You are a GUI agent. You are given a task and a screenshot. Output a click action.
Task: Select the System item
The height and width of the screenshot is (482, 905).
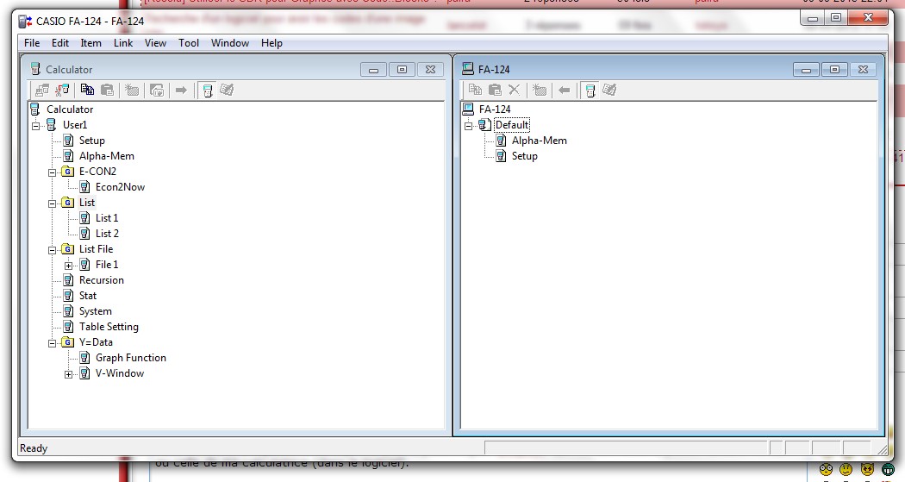point(95,311)
